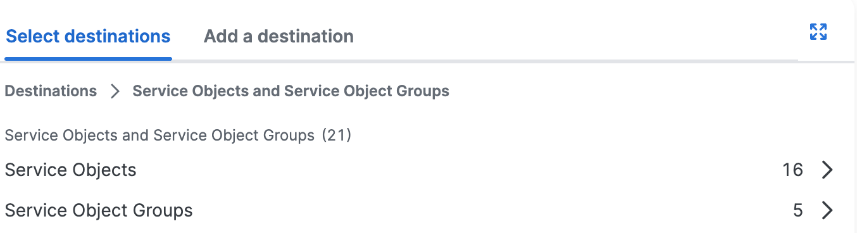
Task: Open Service Objects using its chevron arrow
Action: pos(827,170)
